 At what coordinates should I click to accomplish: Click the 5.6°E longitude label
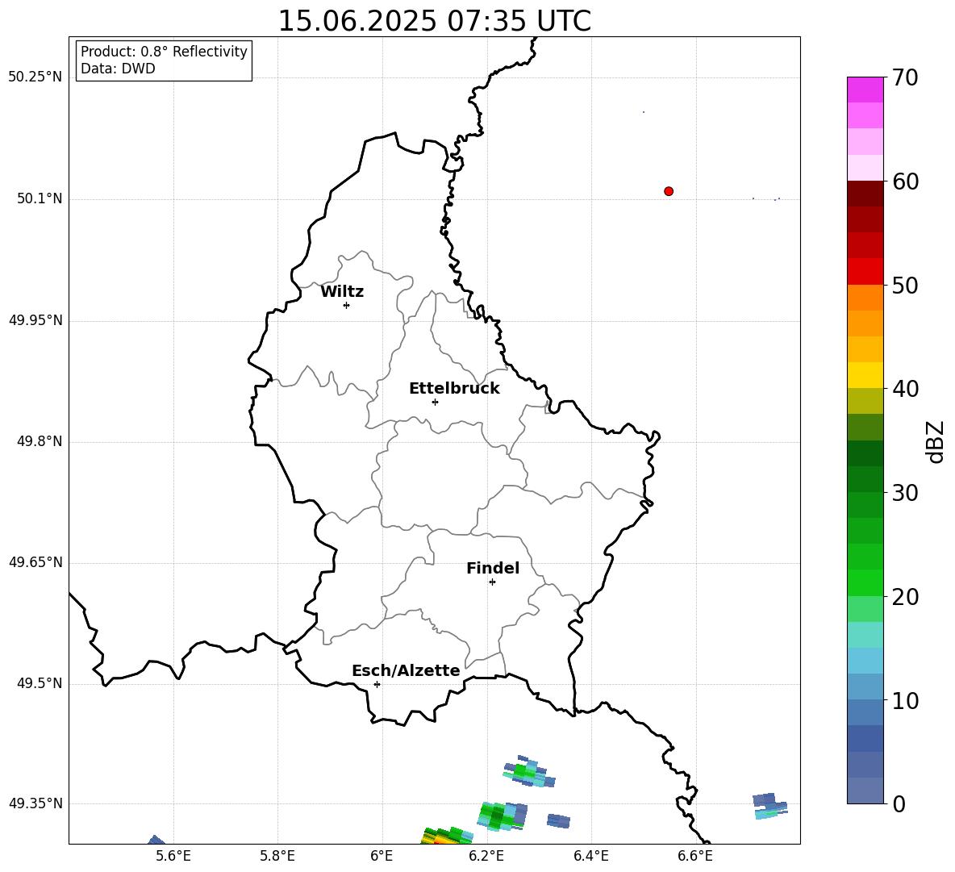(x=173, y=856)
